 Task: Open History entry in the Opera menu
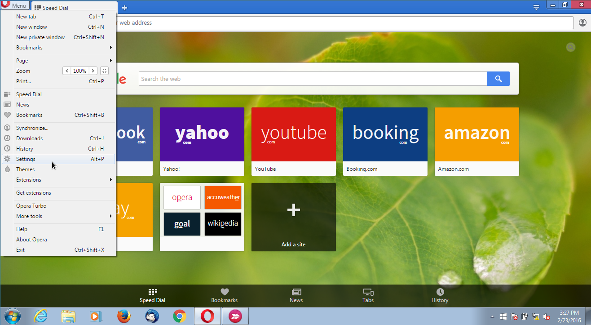point(58,149)
